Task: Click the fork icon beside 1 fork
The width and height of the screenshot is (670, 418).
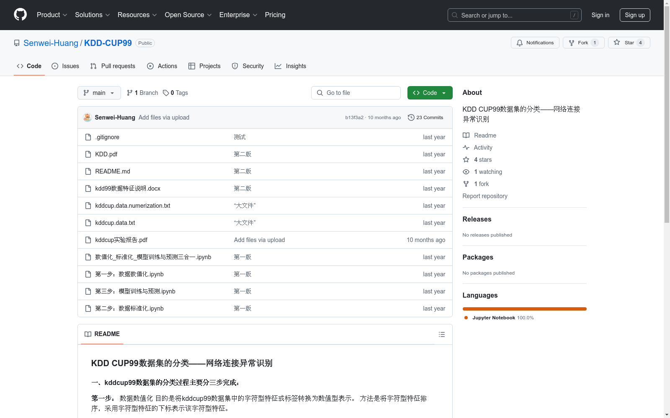Action: [466, 184]
